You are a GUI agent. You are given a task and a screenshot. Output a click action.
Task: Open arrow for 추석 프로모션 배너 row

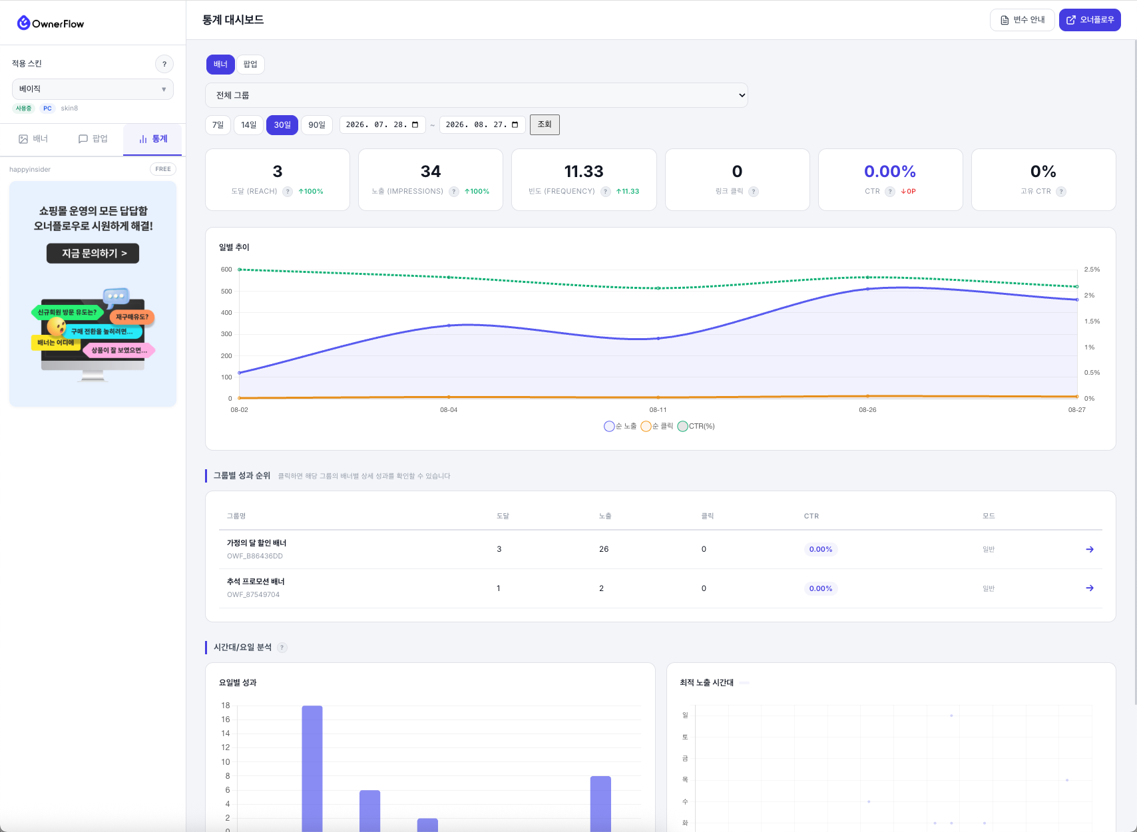click(1090, 588)
